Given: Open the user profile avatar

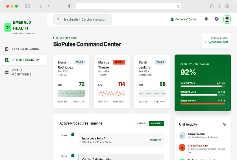Looking at the screenshot, I should (227, 19).
